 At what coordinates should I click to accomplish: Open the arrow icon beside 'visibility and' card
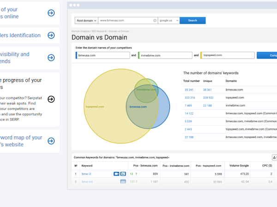tap(51, 57)
